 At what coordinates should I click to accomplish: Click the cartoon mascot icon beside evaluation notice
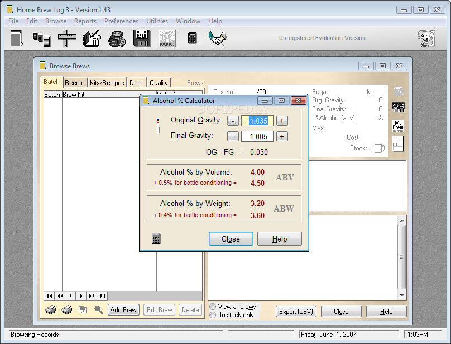pos(426,38)
